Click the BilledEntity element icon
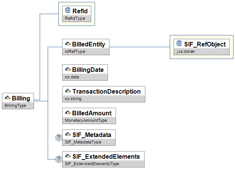This screenshot has height=169, width=235. [x=68, y=44]
